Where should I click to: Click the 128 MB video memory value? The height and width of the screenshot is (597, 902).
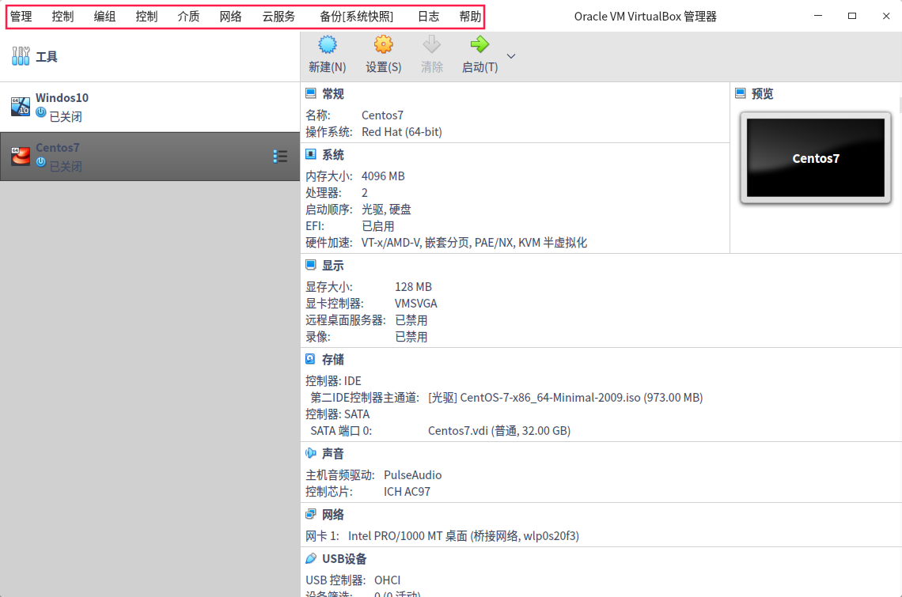pyautogui.click(x=413, y=286)
